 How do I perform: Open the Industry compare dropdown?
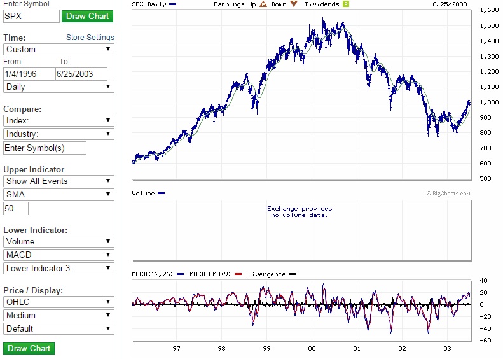(x=59, y=134)
